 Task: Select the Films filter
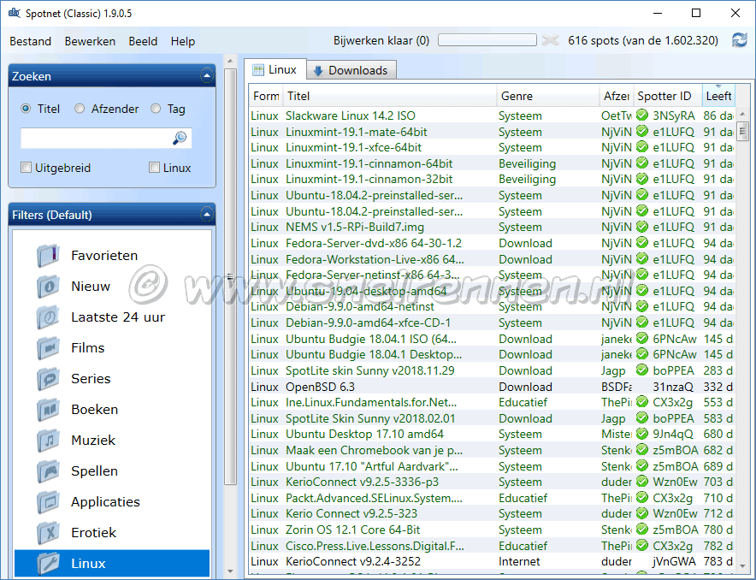88,347
